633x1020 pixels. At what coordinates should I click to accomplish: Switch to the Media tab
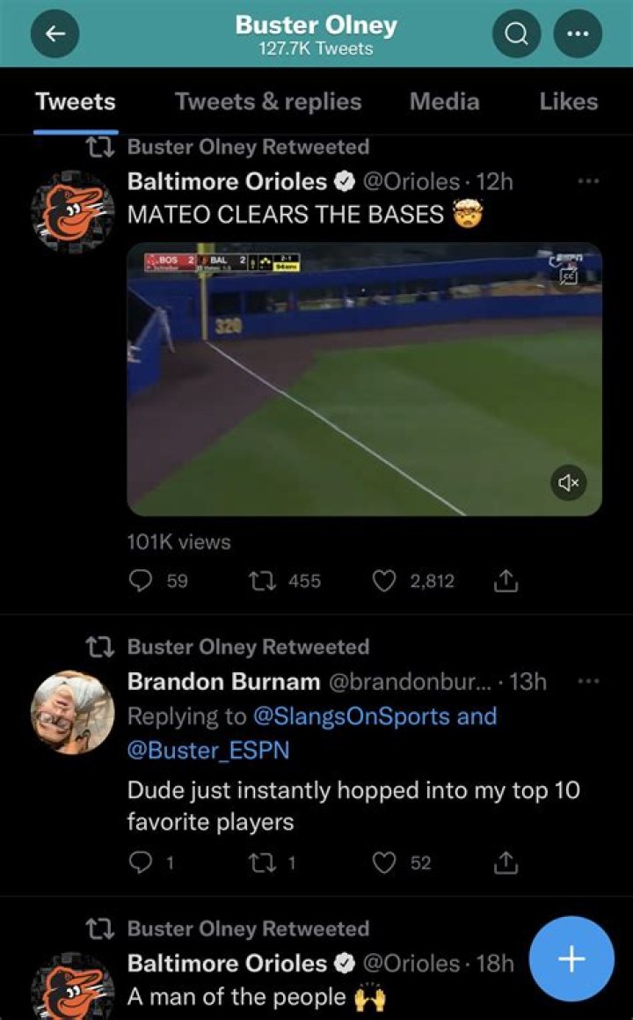(444, 101)
